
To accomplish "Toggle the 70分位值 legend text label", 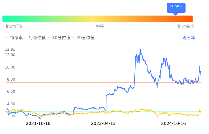I will click(x=86, y=38).
